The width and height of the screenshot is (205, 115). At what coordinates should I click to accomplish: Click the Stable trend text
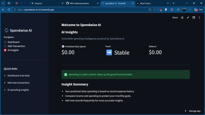122,53
